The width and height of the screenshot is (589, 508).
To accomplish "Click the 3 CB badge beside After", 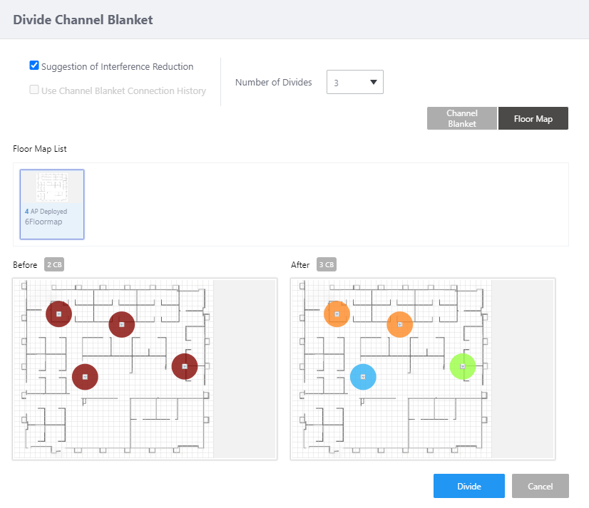I will coord(327,265).
